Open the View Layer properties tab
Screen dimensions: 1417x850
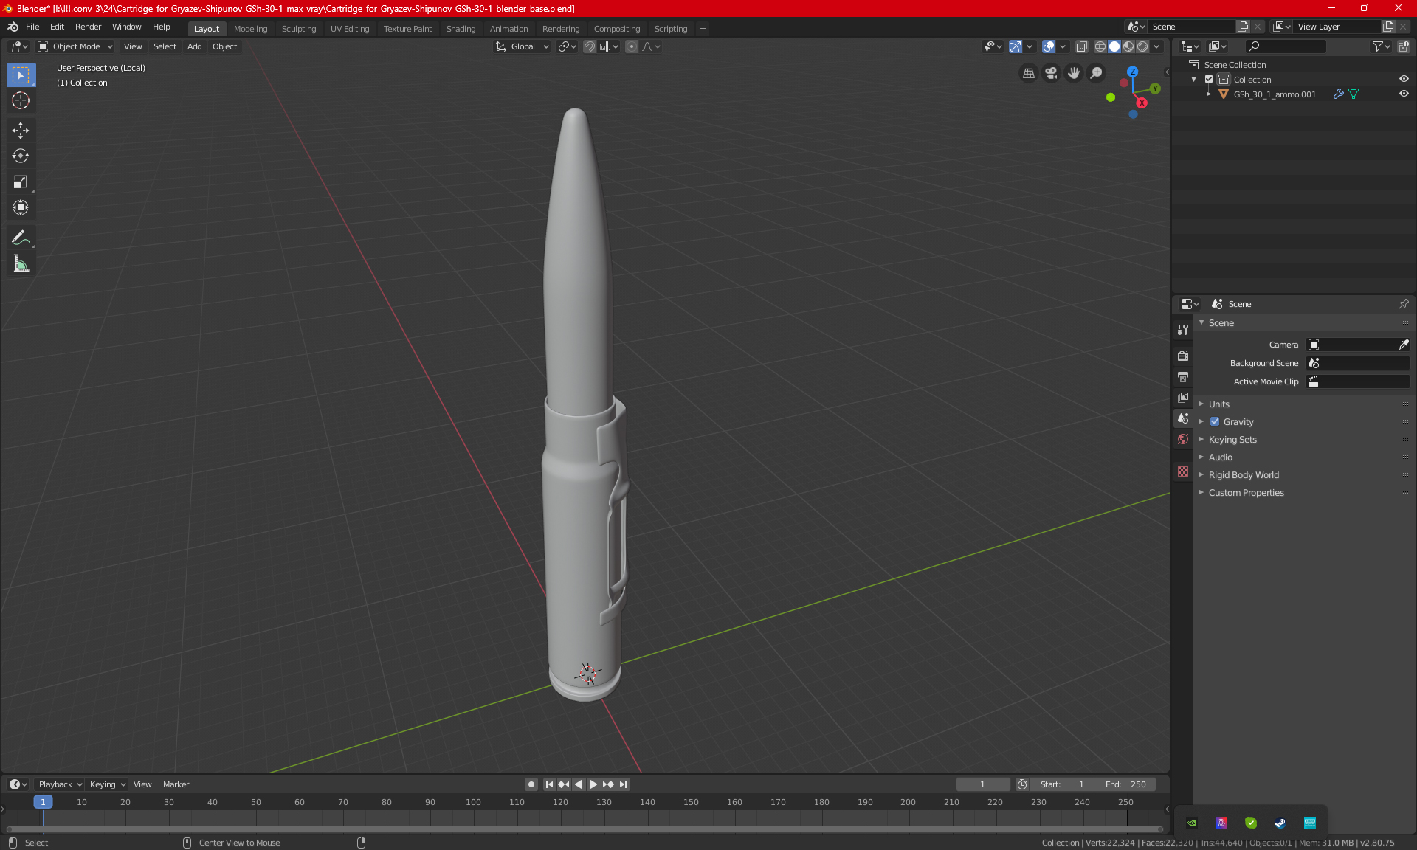pos(1183,397)
